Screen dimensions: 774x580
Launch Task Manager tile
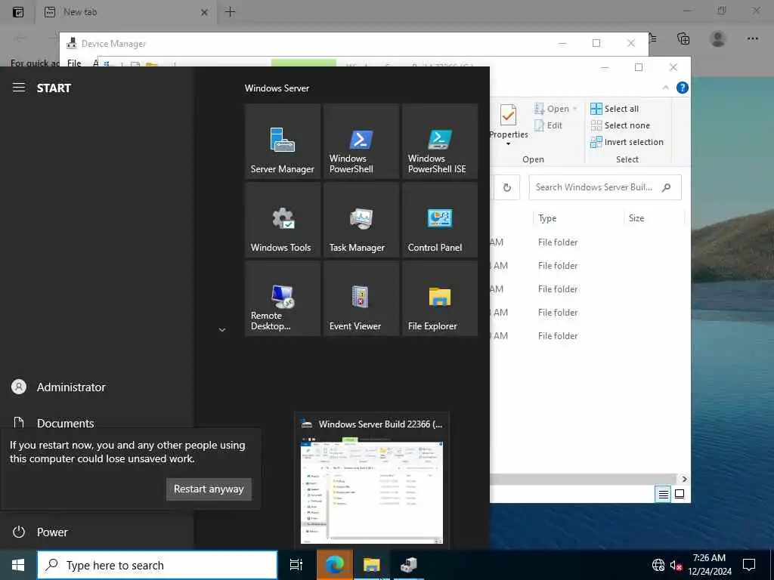361,220
